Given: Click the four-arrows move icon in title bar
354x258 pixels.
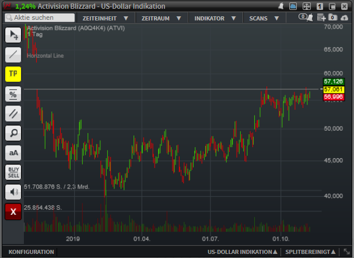Looking at the screenshot, I should coord(307,6).
